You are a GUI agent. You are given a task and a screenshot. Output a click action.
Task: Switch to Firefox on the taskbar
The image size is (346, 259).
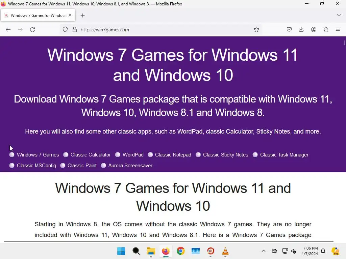click(x=166, y=251)
